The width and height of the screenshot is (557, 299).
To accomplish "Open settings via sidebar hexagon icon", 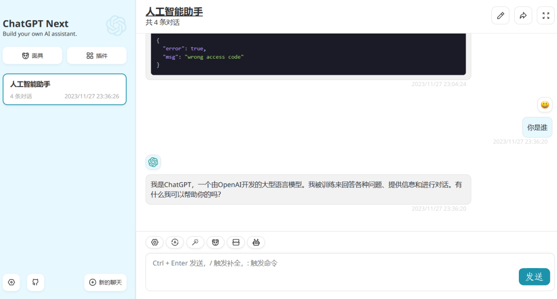I will pos(11,283).
